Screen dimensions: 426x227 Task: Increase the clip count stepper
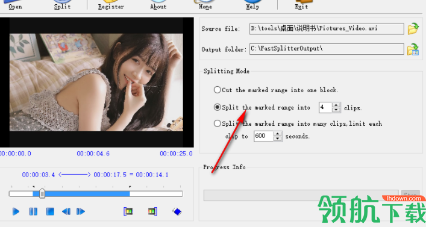tap(336, 105)
